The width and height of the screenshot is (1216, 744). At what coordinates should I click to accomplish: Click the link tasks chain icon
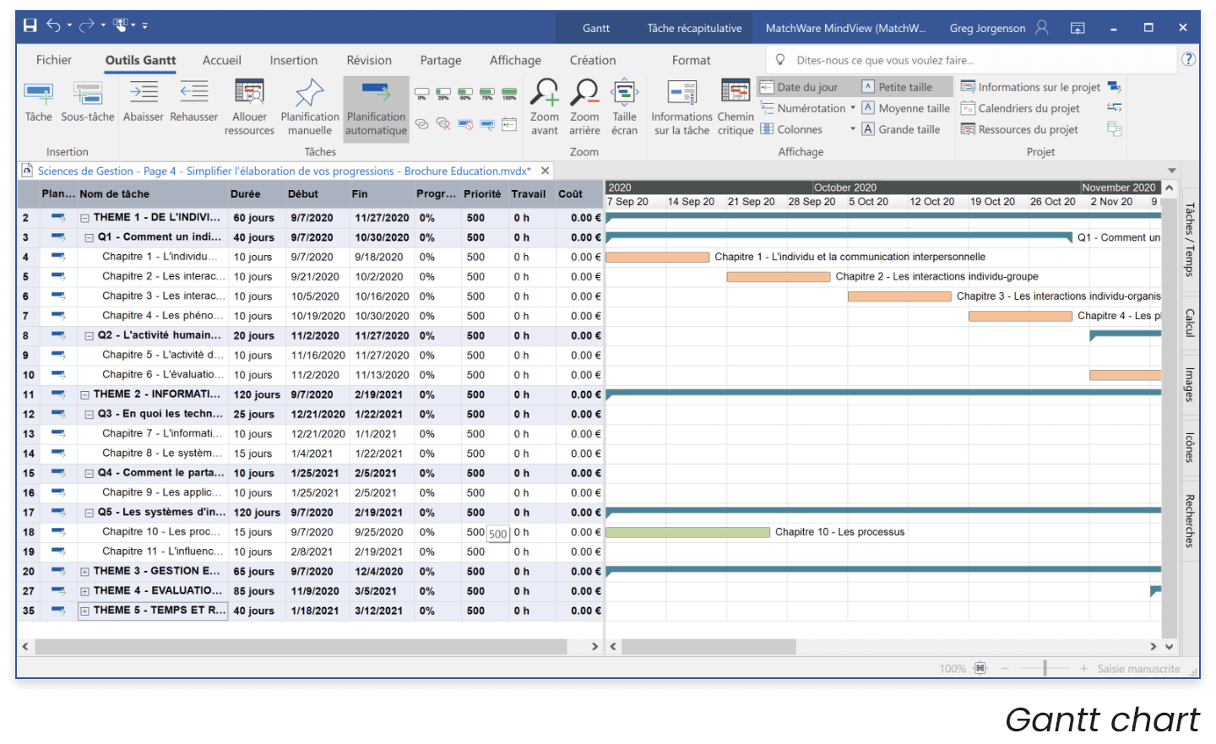click(421, 124)
